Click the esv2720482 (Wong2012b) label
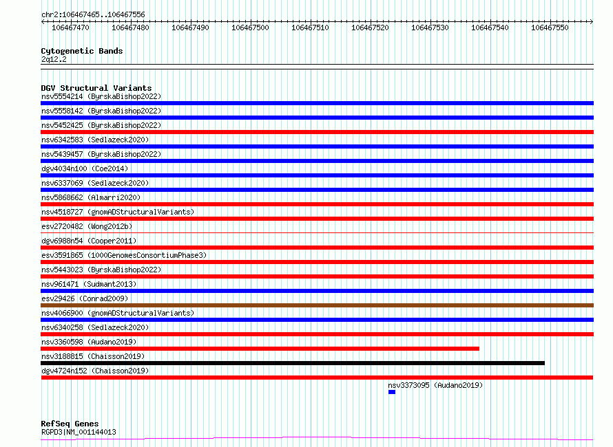 87,226
